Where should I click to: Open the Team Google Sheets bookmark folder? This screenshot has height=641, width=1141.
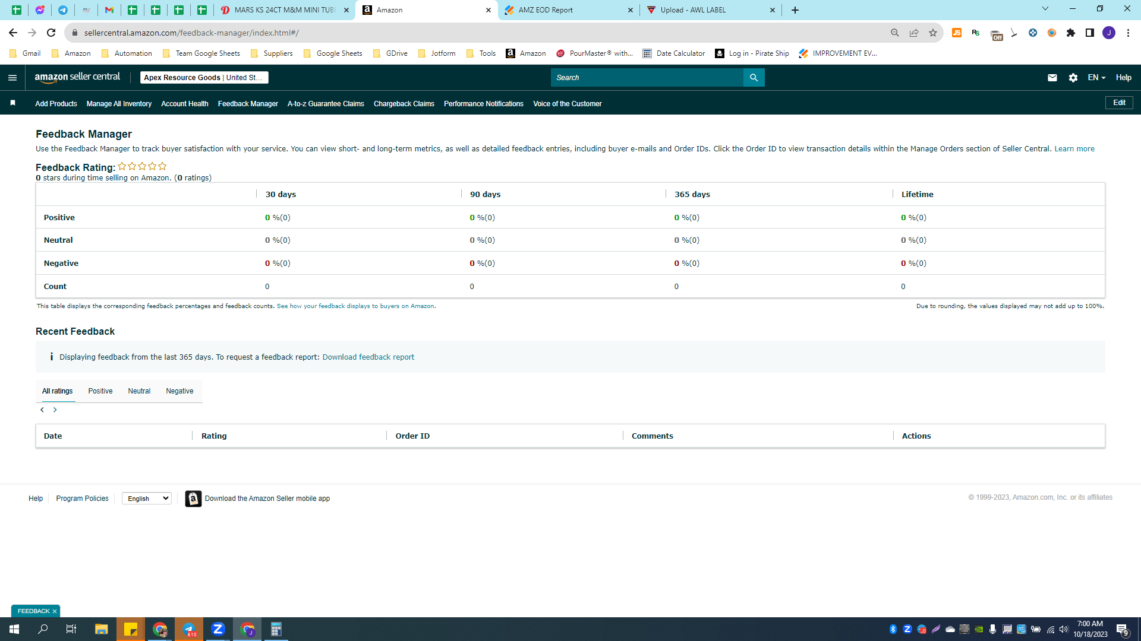tap(201, 53)
